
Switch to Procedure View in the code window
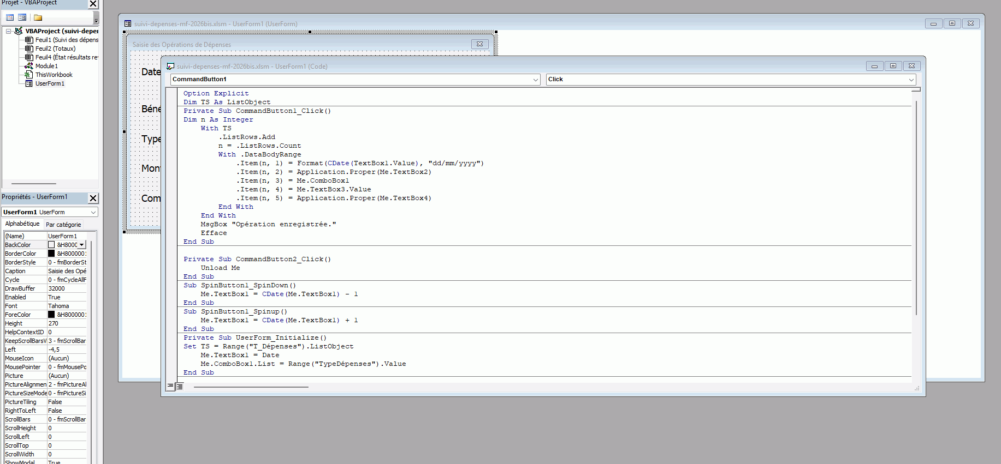point(170,386)
